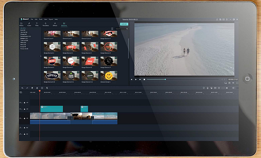261x158 pixels.
Task: Collapse the category sidebar with the arrow
Action: click(41, 56)
